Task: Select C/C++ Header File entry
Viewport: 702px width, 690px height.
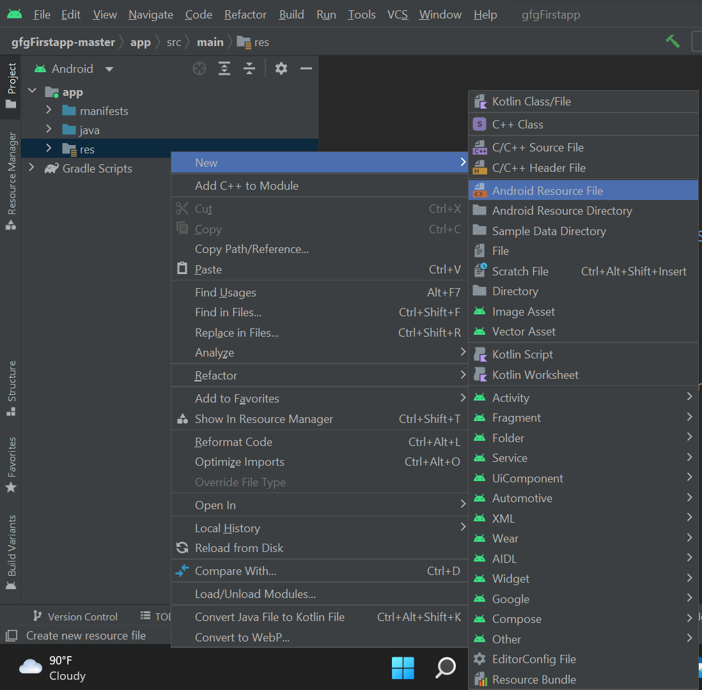Action: click(x=583, y=168)
